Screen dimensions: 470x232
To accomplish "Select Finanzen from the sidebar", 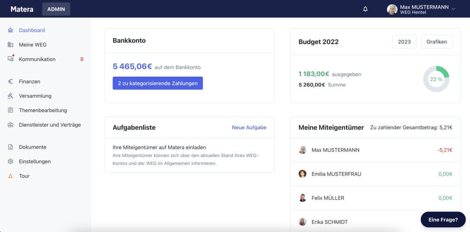I will click(x=29, y=81).
